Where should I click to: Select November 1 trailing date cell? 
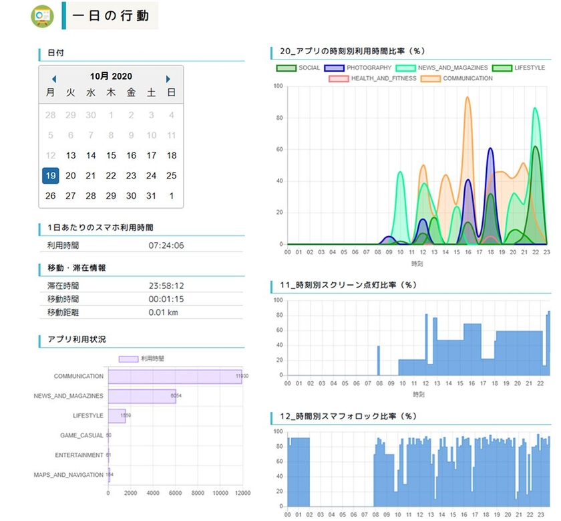tap(172, 196)
